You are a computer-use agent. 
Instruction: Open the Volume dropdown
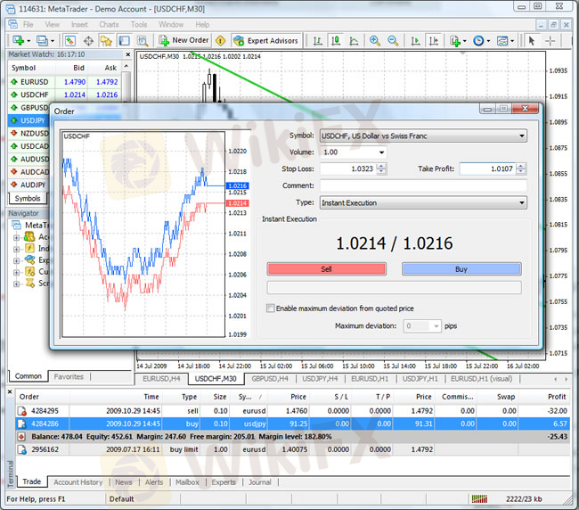382,152
